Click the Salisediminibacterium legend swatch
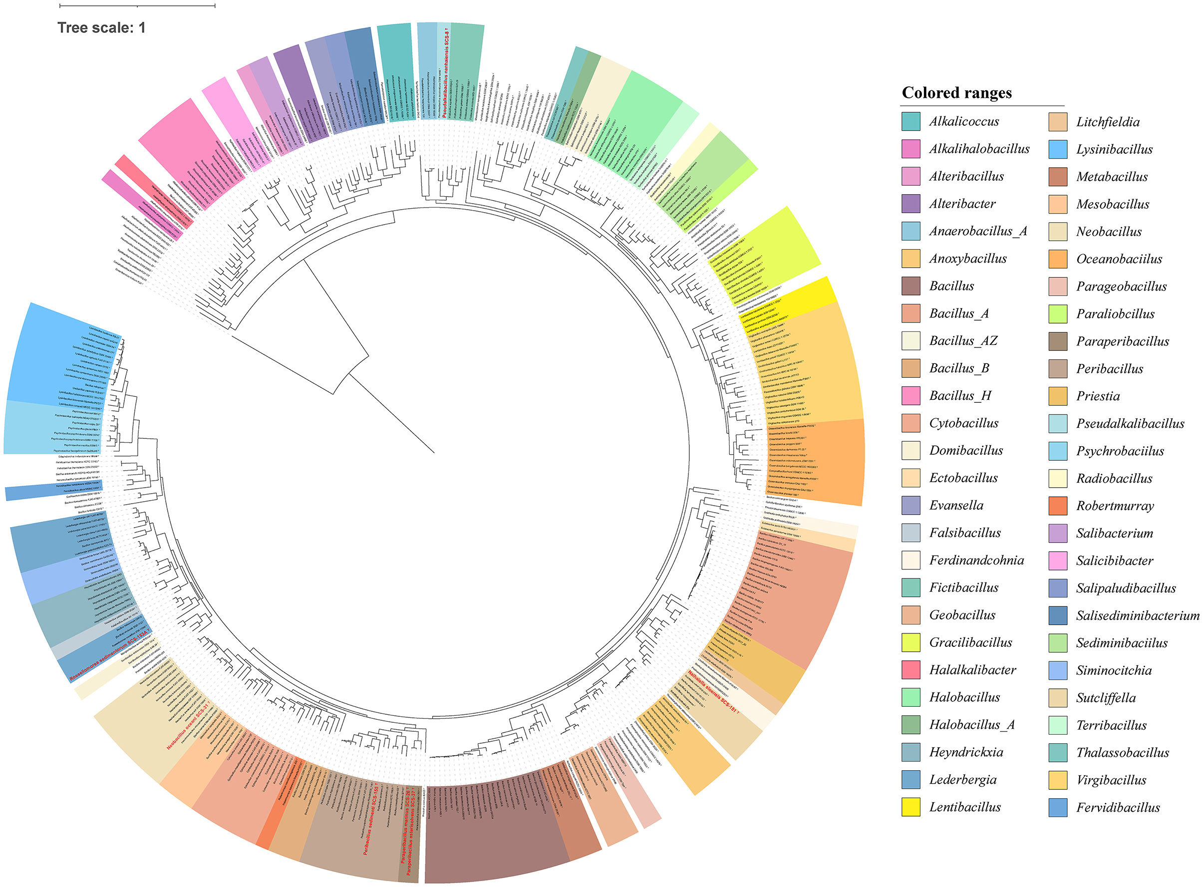Screen dimensions: 1203x887 [1058, 615]
